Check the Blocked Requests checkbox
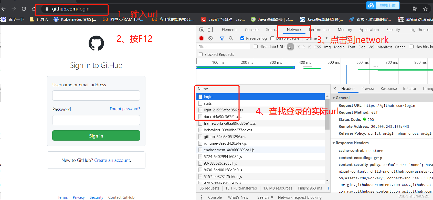433x200 pixels. click(x=200, y=54)
